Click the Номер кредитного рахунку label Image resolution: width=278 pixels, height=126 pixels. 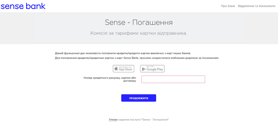point(110,79)
